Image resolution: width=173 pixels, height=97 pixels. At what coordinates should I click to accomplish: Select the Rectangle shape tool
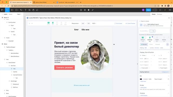point(16,10)
